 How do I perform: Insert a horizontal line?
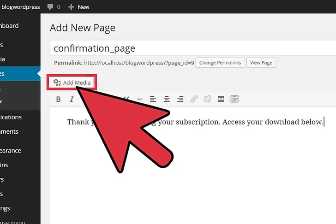tap(139, 99)
